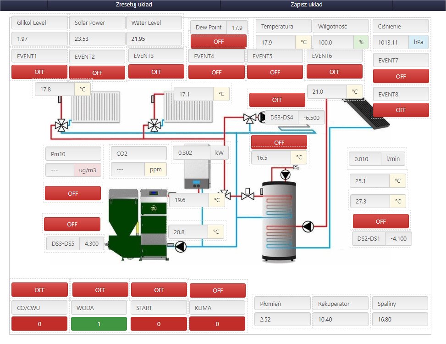The width and height of the screenshot is (446, 344).
Task: Click Zresetuj układ in the top bar
Action: 134,5
